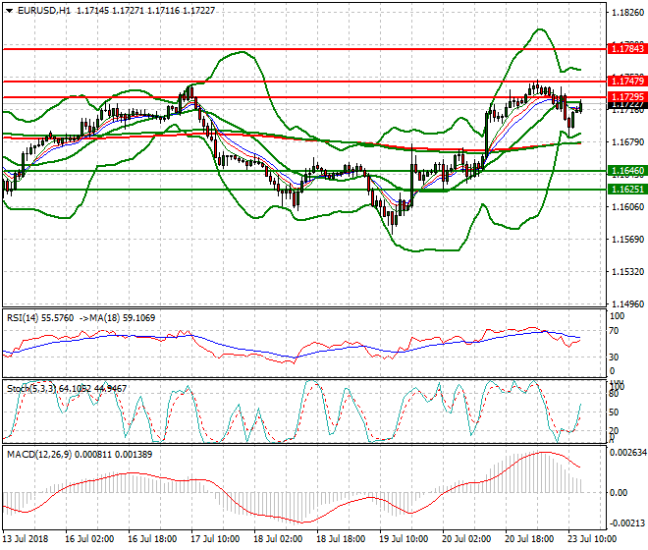Click the RSI 70 level label

[x=614, y=331]
